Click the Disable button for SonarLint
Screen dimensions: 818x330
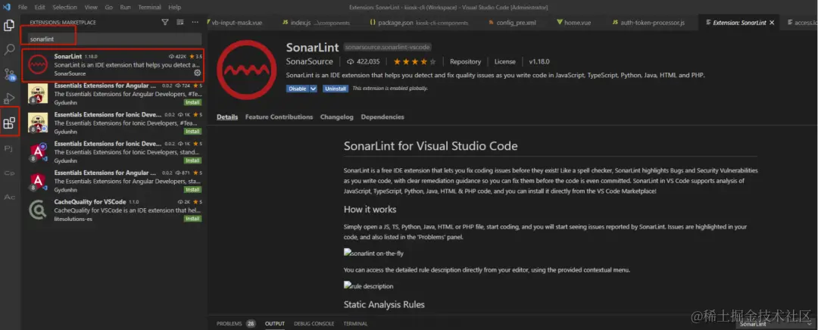[298, 89]
